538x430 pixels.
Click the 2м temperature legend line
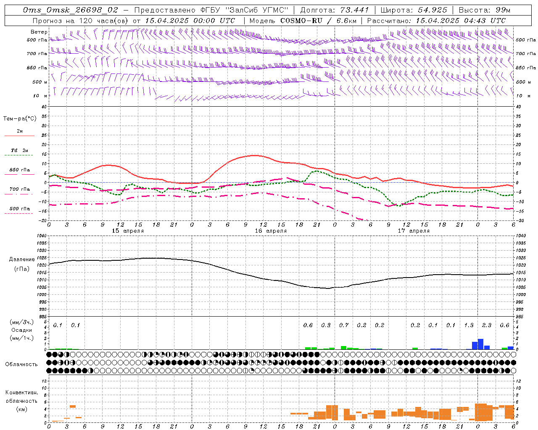[x=19, y=136]
